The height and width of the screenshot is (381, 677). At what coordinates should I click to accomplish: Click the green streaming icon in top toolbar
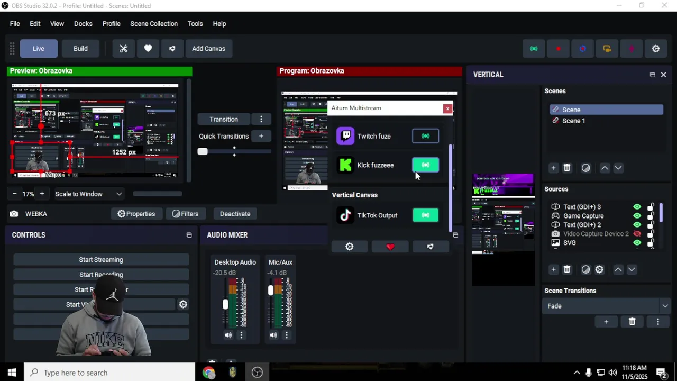point(534,49)
